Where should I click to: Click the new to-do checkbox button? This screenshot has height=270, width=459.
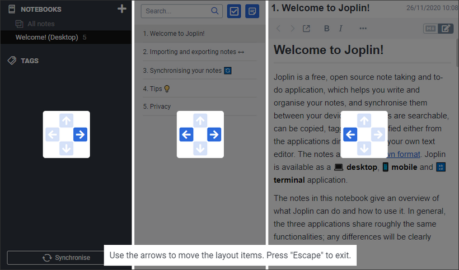tap(234, 11)
